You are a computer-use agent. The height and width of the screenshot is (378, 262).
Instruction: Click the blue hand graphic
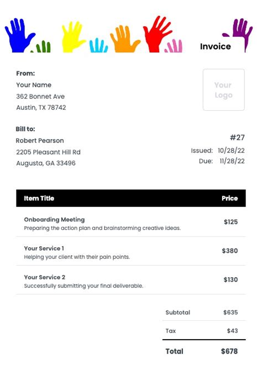pos(20,35)
